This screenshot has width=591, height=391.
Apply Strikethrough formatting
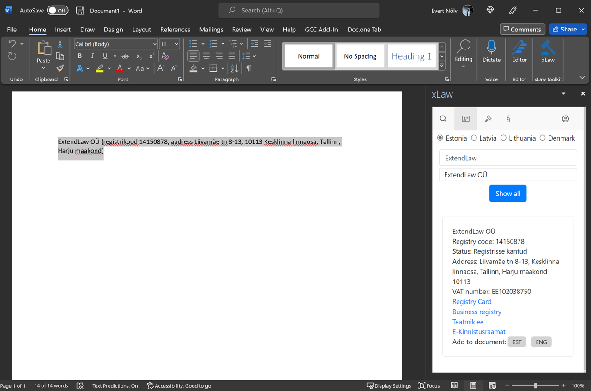(125, 56)
